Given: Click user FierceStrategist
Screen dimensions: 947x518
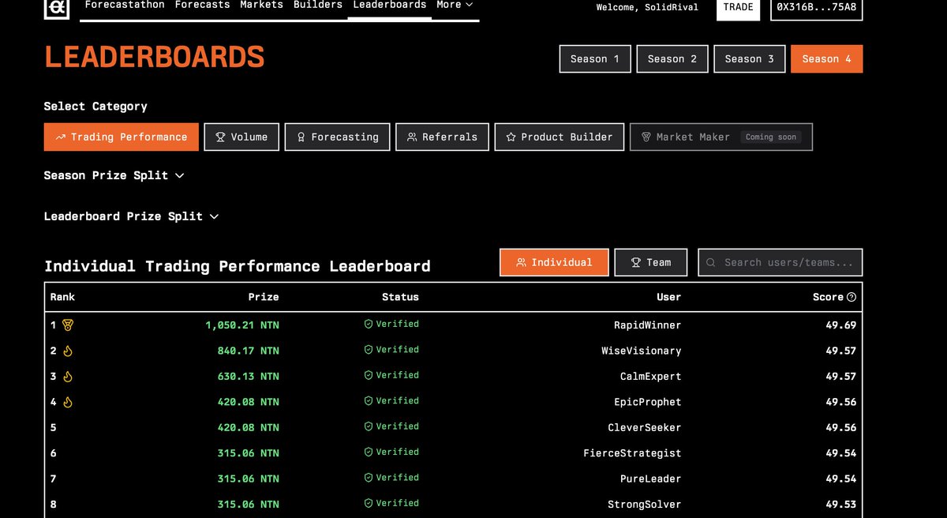Looking at the screenshot, I should point(632,453).
